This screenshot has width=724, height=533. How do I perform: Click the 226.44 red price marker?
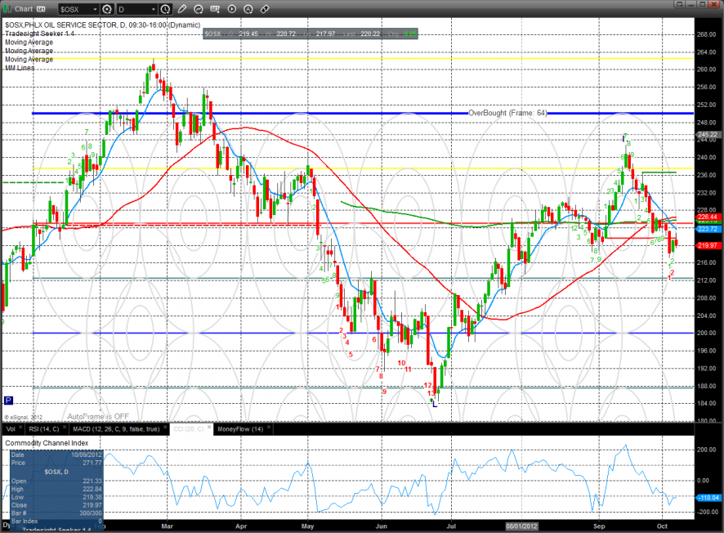(x=708, y=217)
